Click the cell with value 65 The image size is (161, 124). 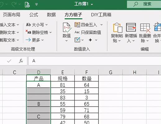pos(86,104)
